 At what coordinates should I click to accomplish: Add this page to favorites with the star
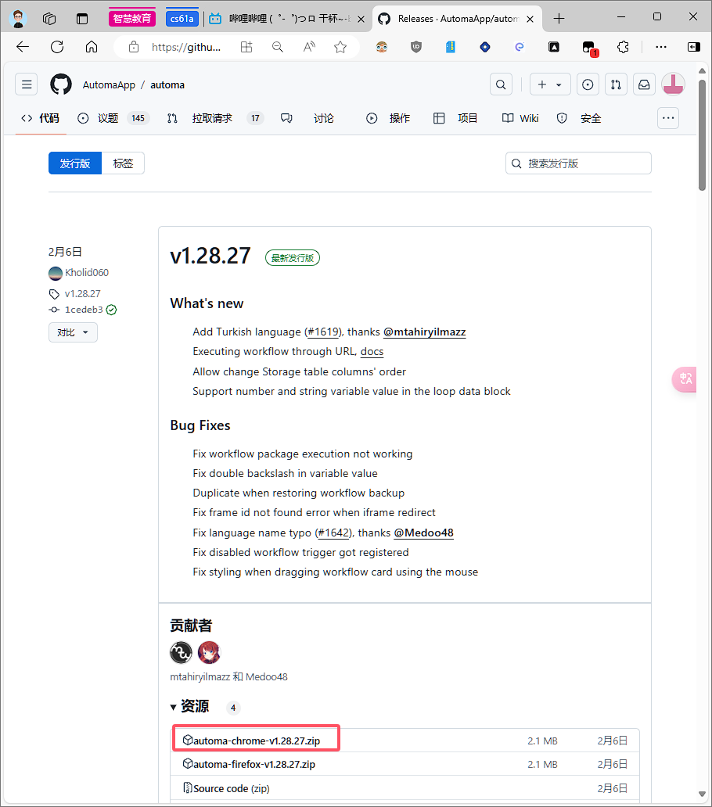click(340, 48)
